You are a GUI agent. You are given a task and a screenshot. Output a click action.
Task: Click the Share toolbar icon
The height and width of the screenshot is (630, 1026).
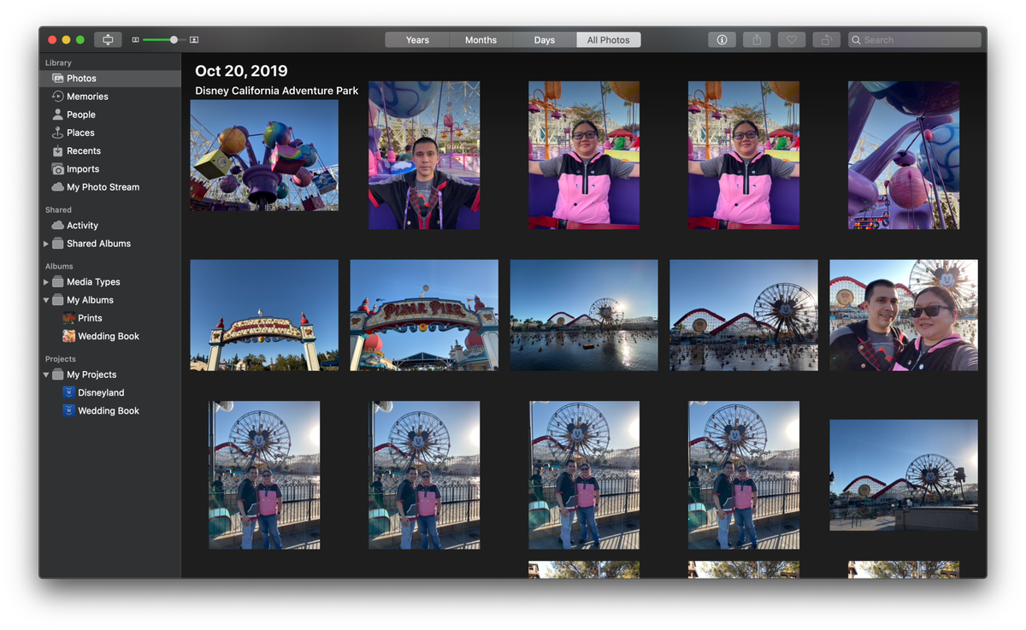pos(757,39)
